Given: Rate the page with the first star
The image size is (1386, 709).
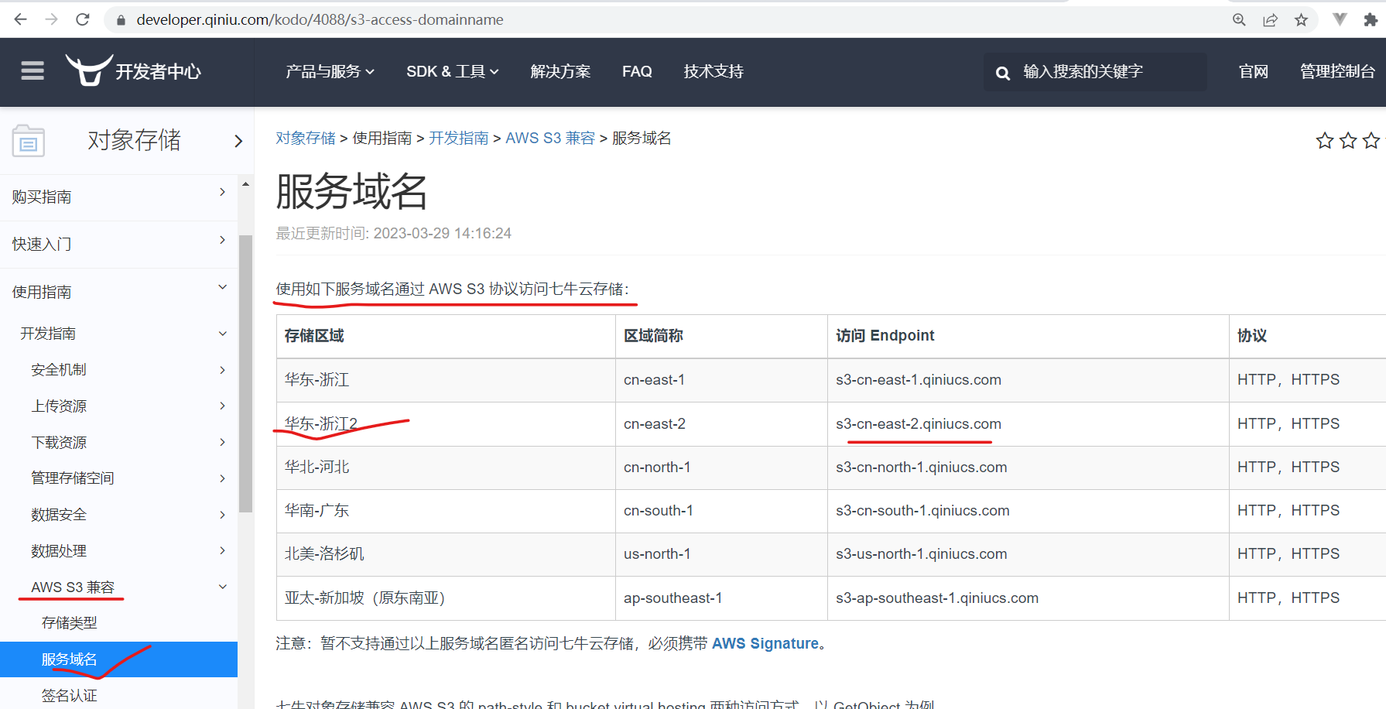Looking at the screenshot, I should click(1325, 140).
